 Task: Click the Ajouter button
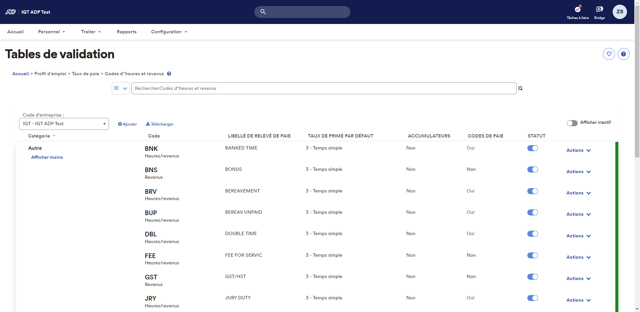127,124
